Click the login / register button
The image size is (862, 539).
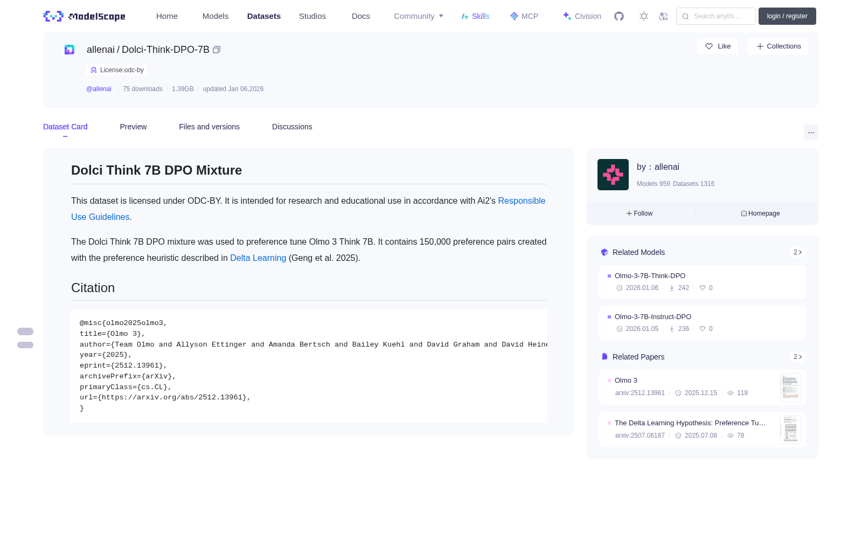[787, 16]
